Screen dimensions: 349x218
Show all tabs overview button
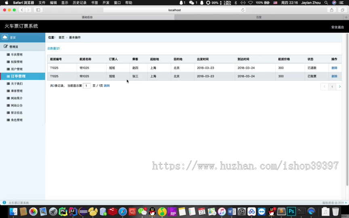tap(342, 10)
